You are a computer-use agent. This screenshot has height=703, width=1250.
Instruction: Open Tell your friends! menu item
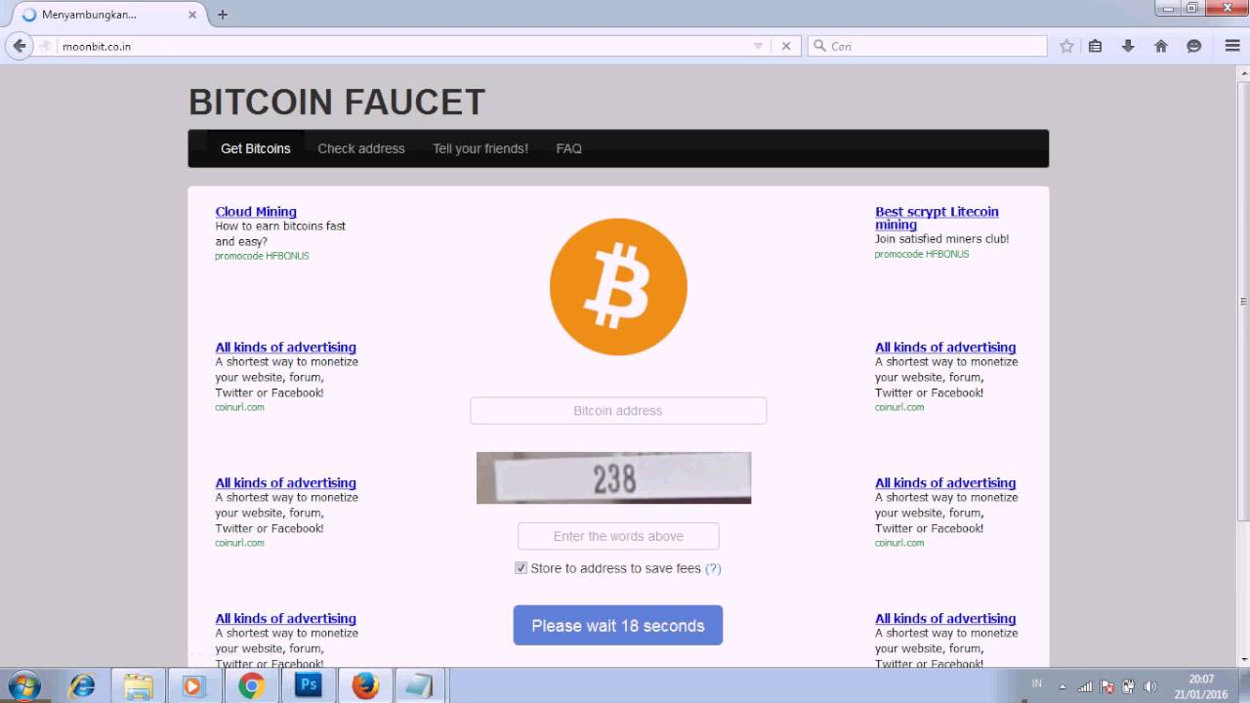[480, 148]
